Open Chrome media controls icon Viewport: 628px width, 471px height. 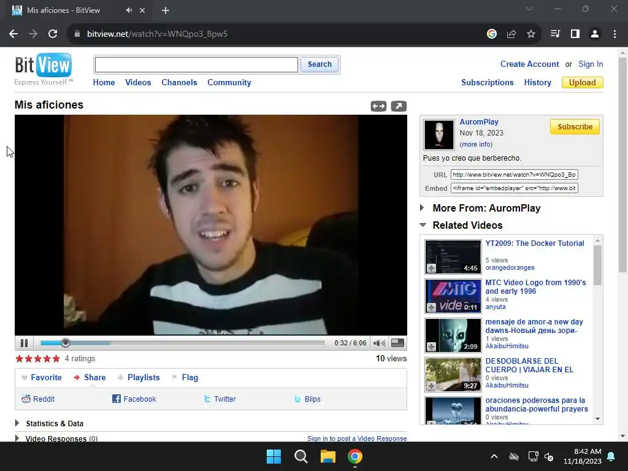556,34
